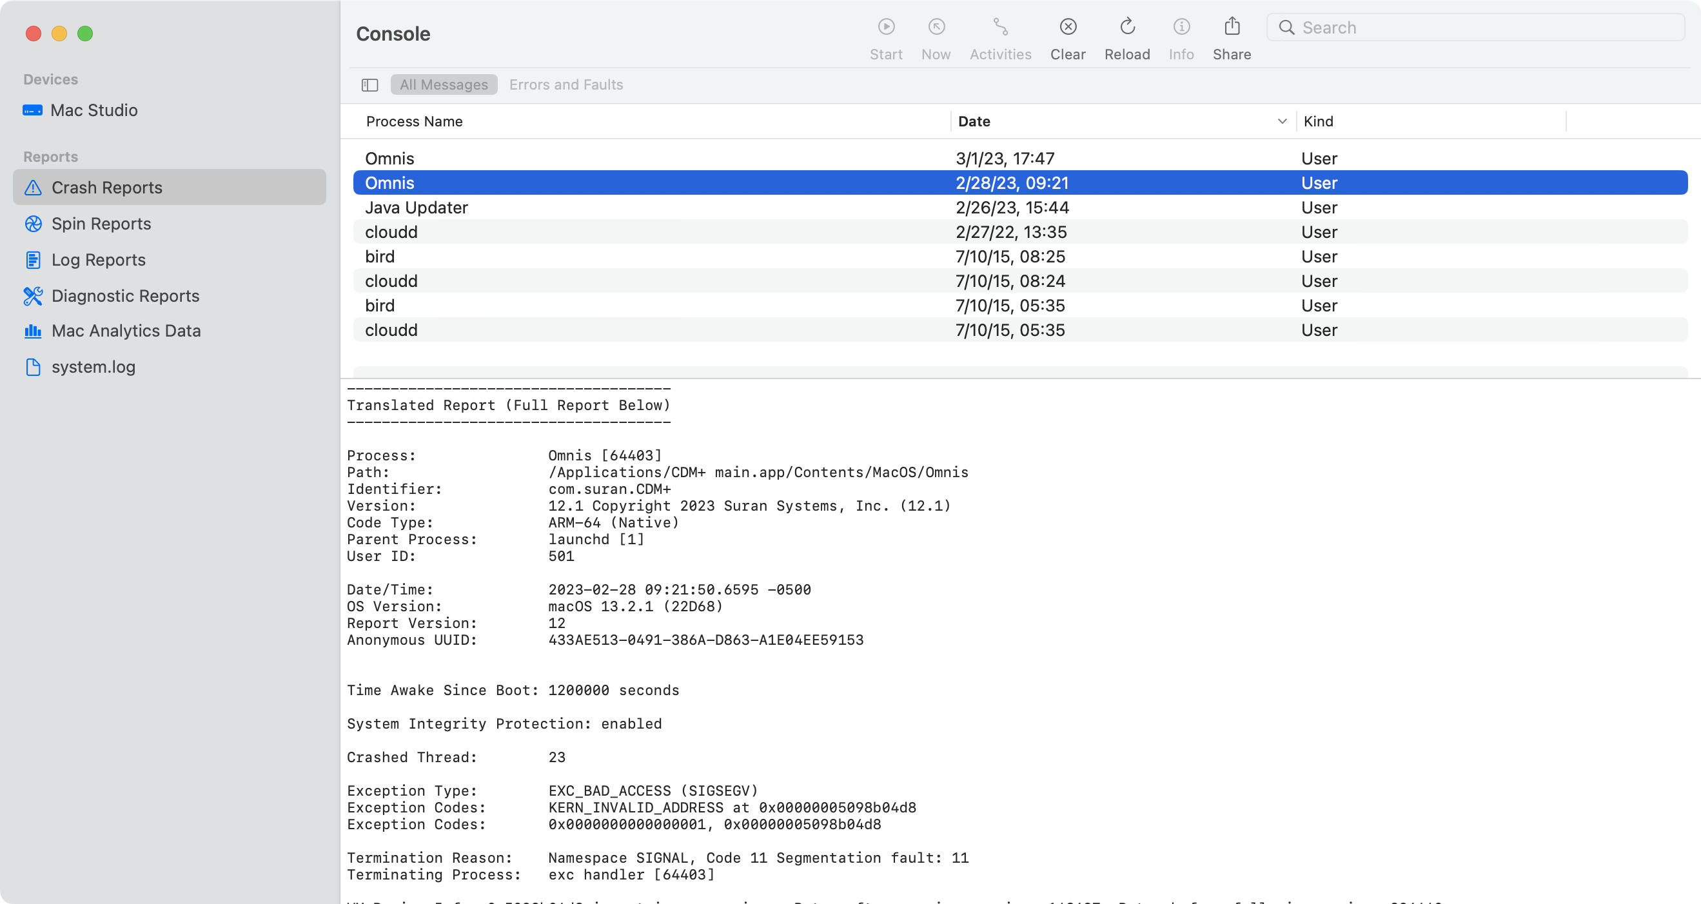Sort by Process Name column header
This screenshot has height=904, width=1701.
[x=414, y=121]
